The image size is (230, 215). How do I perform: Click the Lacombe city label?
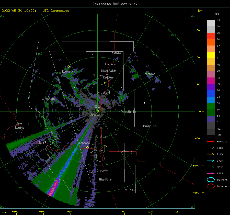click(x=110, y=64)
